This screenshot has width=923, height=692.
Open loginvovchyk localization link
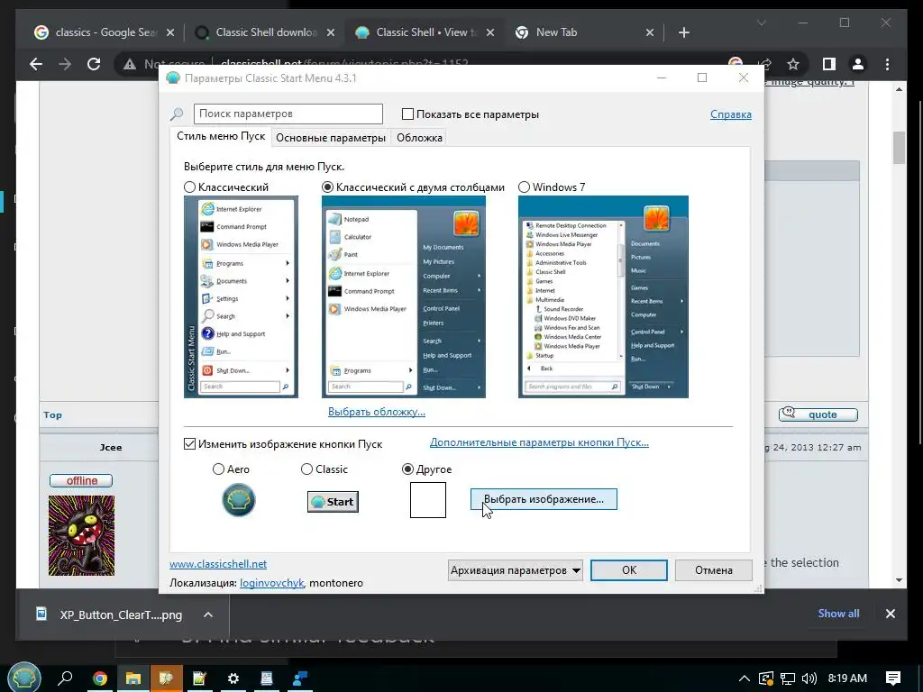coord(271,583)
